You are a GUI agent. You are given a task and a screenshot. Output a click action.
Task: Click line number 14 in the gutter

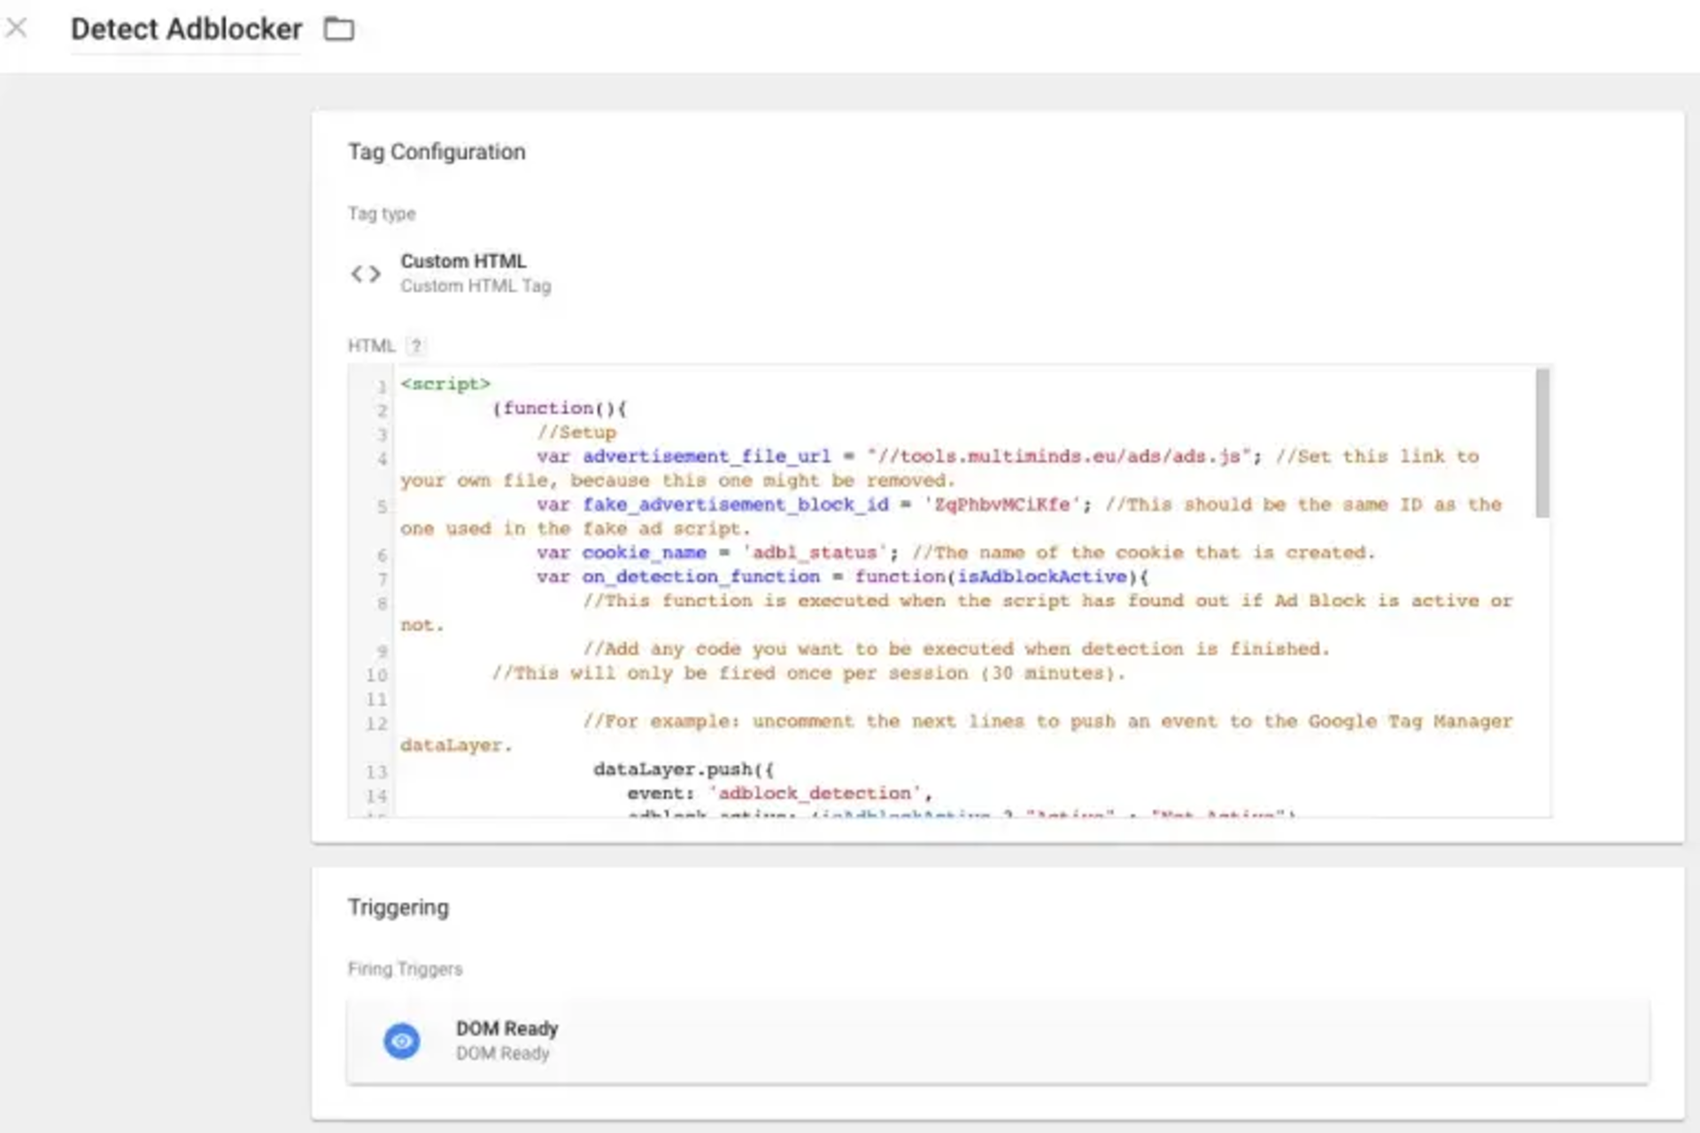pos(376,796)
